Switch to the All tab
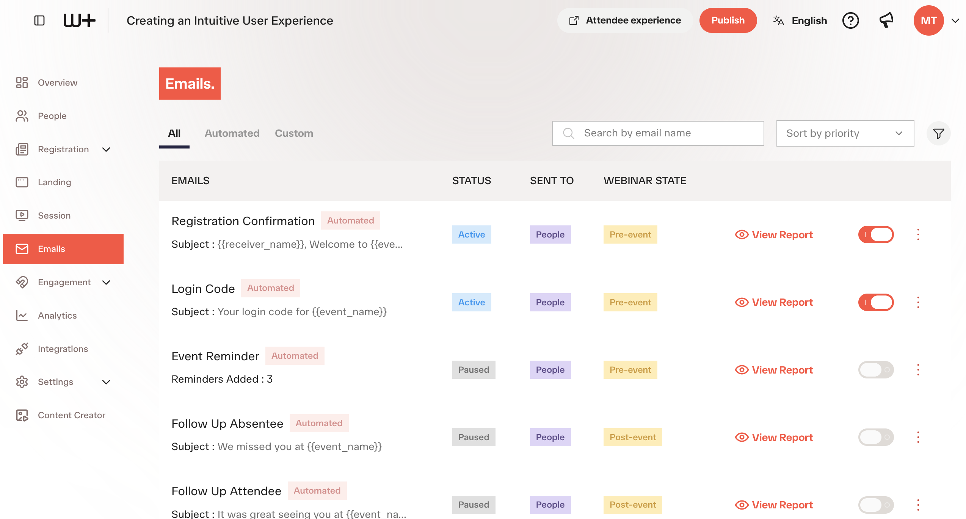The height and width of the screenshot is (519, 966). 174,133
